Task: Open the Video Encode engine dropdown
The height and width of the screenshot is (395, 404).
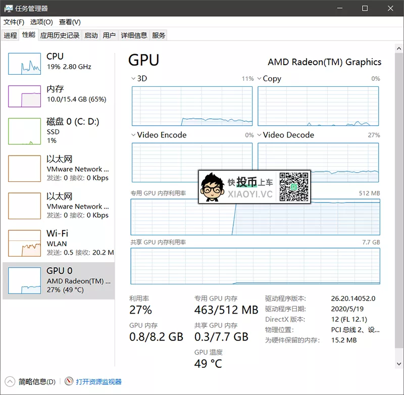Action: click(x=133, y=135)
